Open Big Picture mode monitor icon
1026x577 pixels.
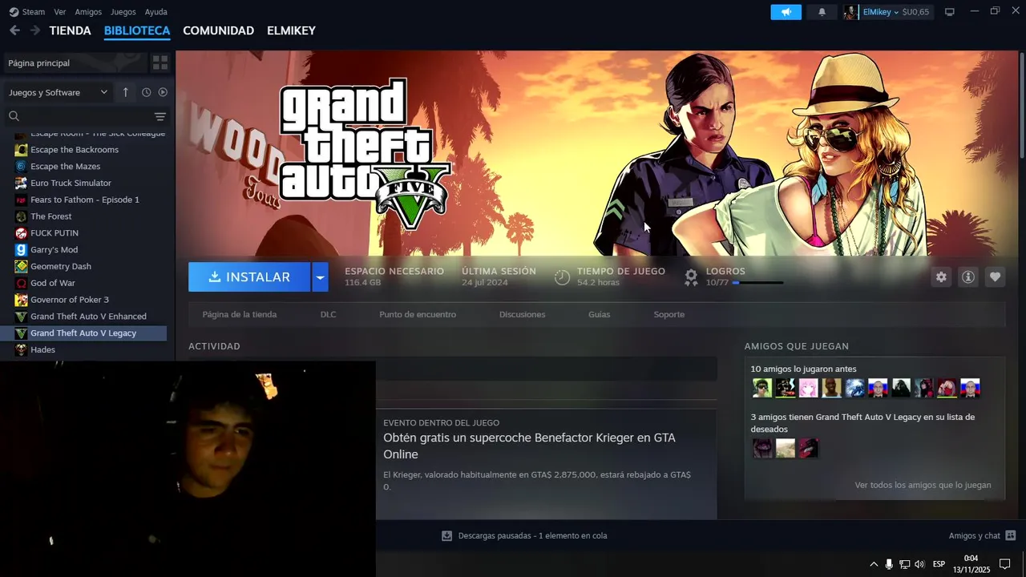(950, 12)
